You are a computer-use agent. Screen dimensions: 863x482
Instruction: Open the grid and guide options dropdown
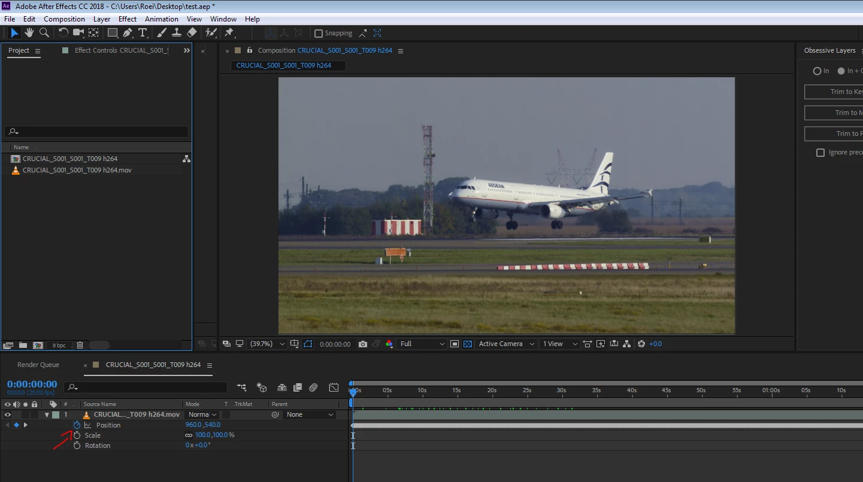294,344
